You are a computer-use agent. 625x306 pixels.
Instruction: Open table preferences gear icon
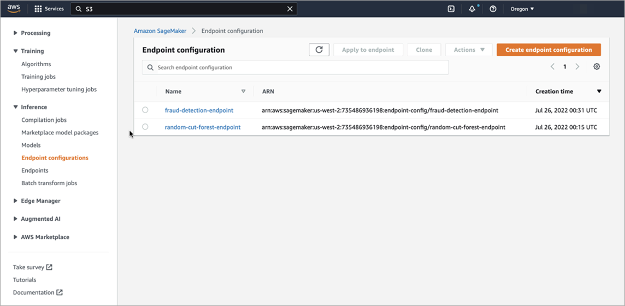pyautogui.click(x=597, y=67)
